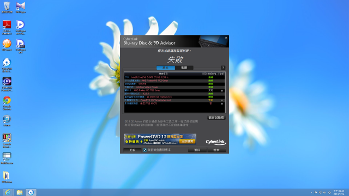Switch to the dark advanced tab
349x196 pixels.
click(x=184, y=68)
